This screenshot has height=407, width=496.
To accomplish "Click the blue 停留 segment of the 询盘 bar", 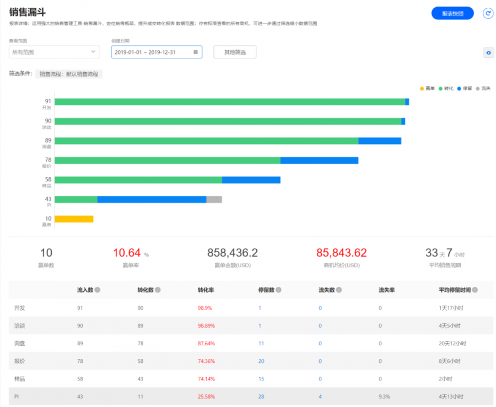I will coord(380,141).
